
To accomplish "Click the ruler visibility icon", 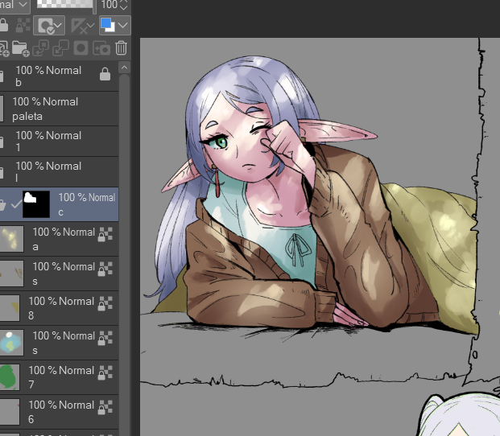I will [x=78, y=26].
